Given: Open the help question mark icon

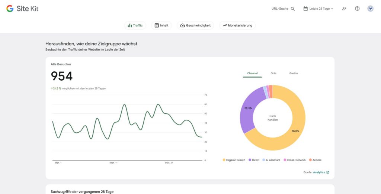Looking at the screenshot, I should (357, 9).
